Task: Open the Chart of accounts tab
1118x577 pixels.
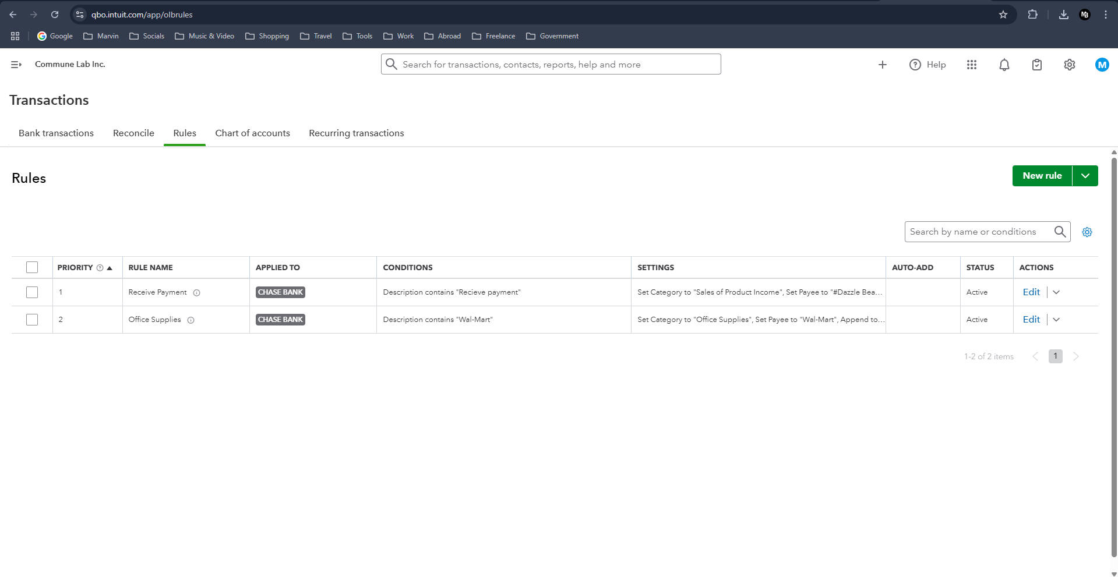Action: click(252, 133)
